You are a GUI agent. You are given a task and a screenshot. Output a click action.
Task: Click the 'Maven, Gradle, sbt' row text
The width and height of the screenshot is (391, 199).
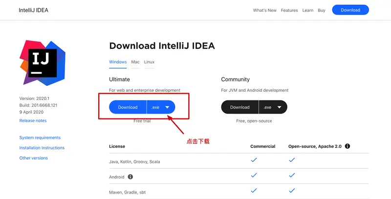click(127, 192)
